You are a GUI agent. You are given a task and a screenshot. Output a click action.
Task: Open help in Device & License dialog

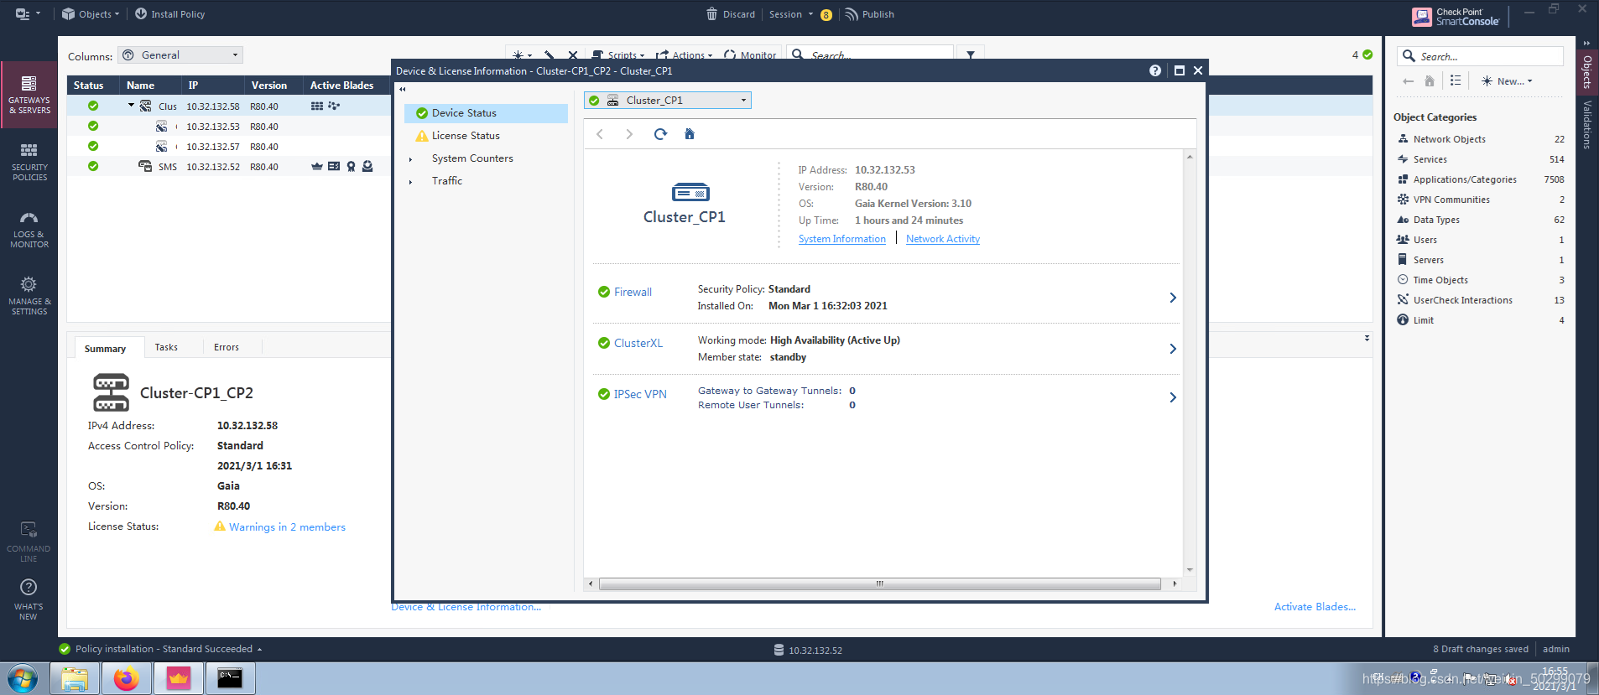[1155, 70]
